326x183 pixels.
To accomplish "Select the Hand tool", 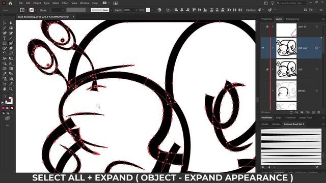I will click(x=5, y=89).
